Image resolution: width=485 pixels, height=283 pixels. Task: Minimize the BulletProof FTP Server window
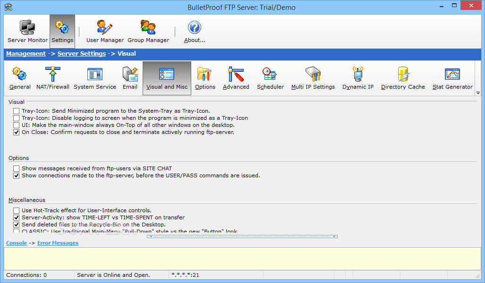pos(442,6)
